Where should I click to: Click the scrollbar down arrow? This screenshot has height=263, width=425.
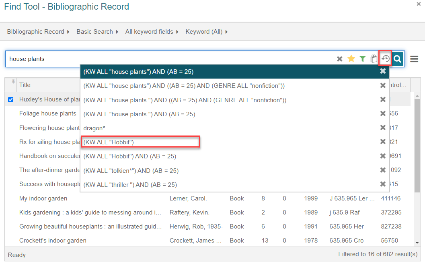tap(417, 243)
